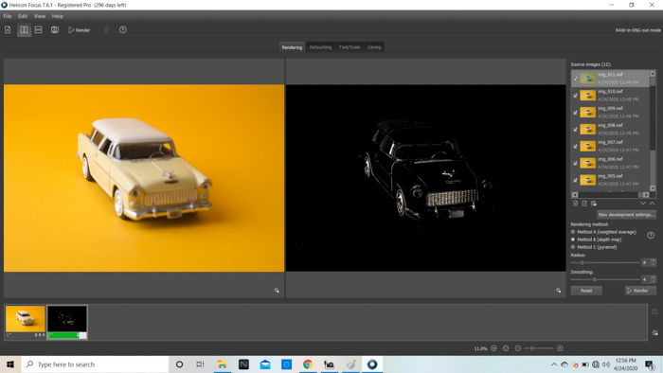Screen dimensions: 663x373
Task: Open Chrome from the taskbar
Action: 308,364
